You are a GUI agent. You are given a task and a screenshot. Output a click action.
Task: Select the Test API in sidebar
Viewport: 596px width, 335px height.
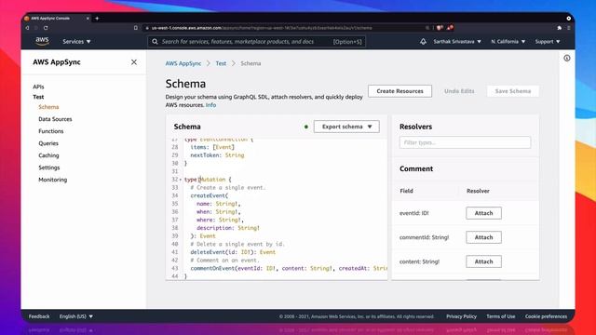point(38,97)
